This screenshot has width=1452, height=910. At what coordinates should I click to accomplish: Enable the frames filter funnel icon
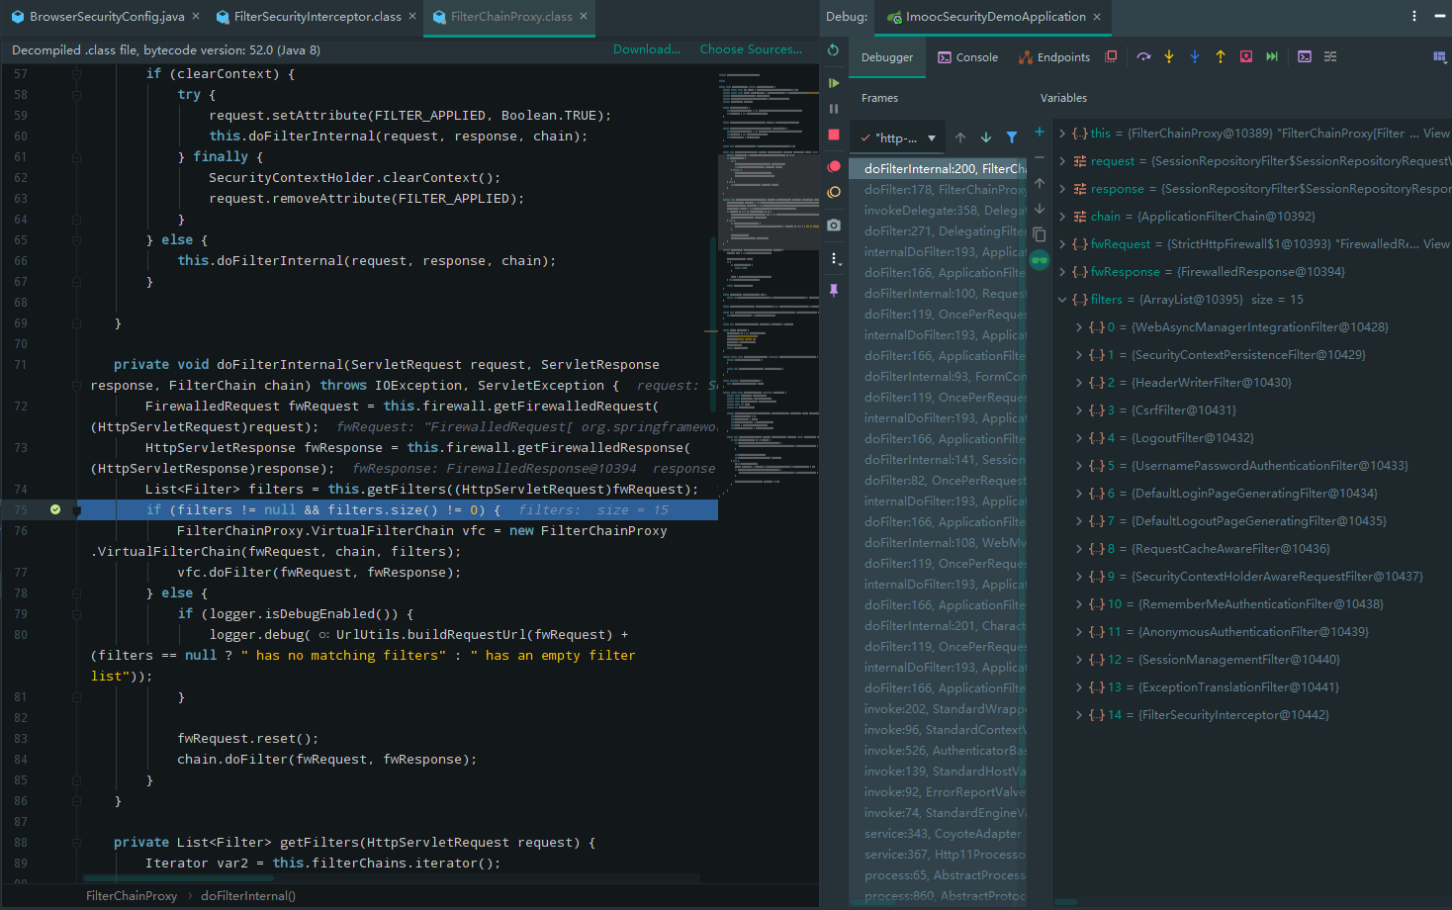pyautogui.click(x=1011, y=136)
